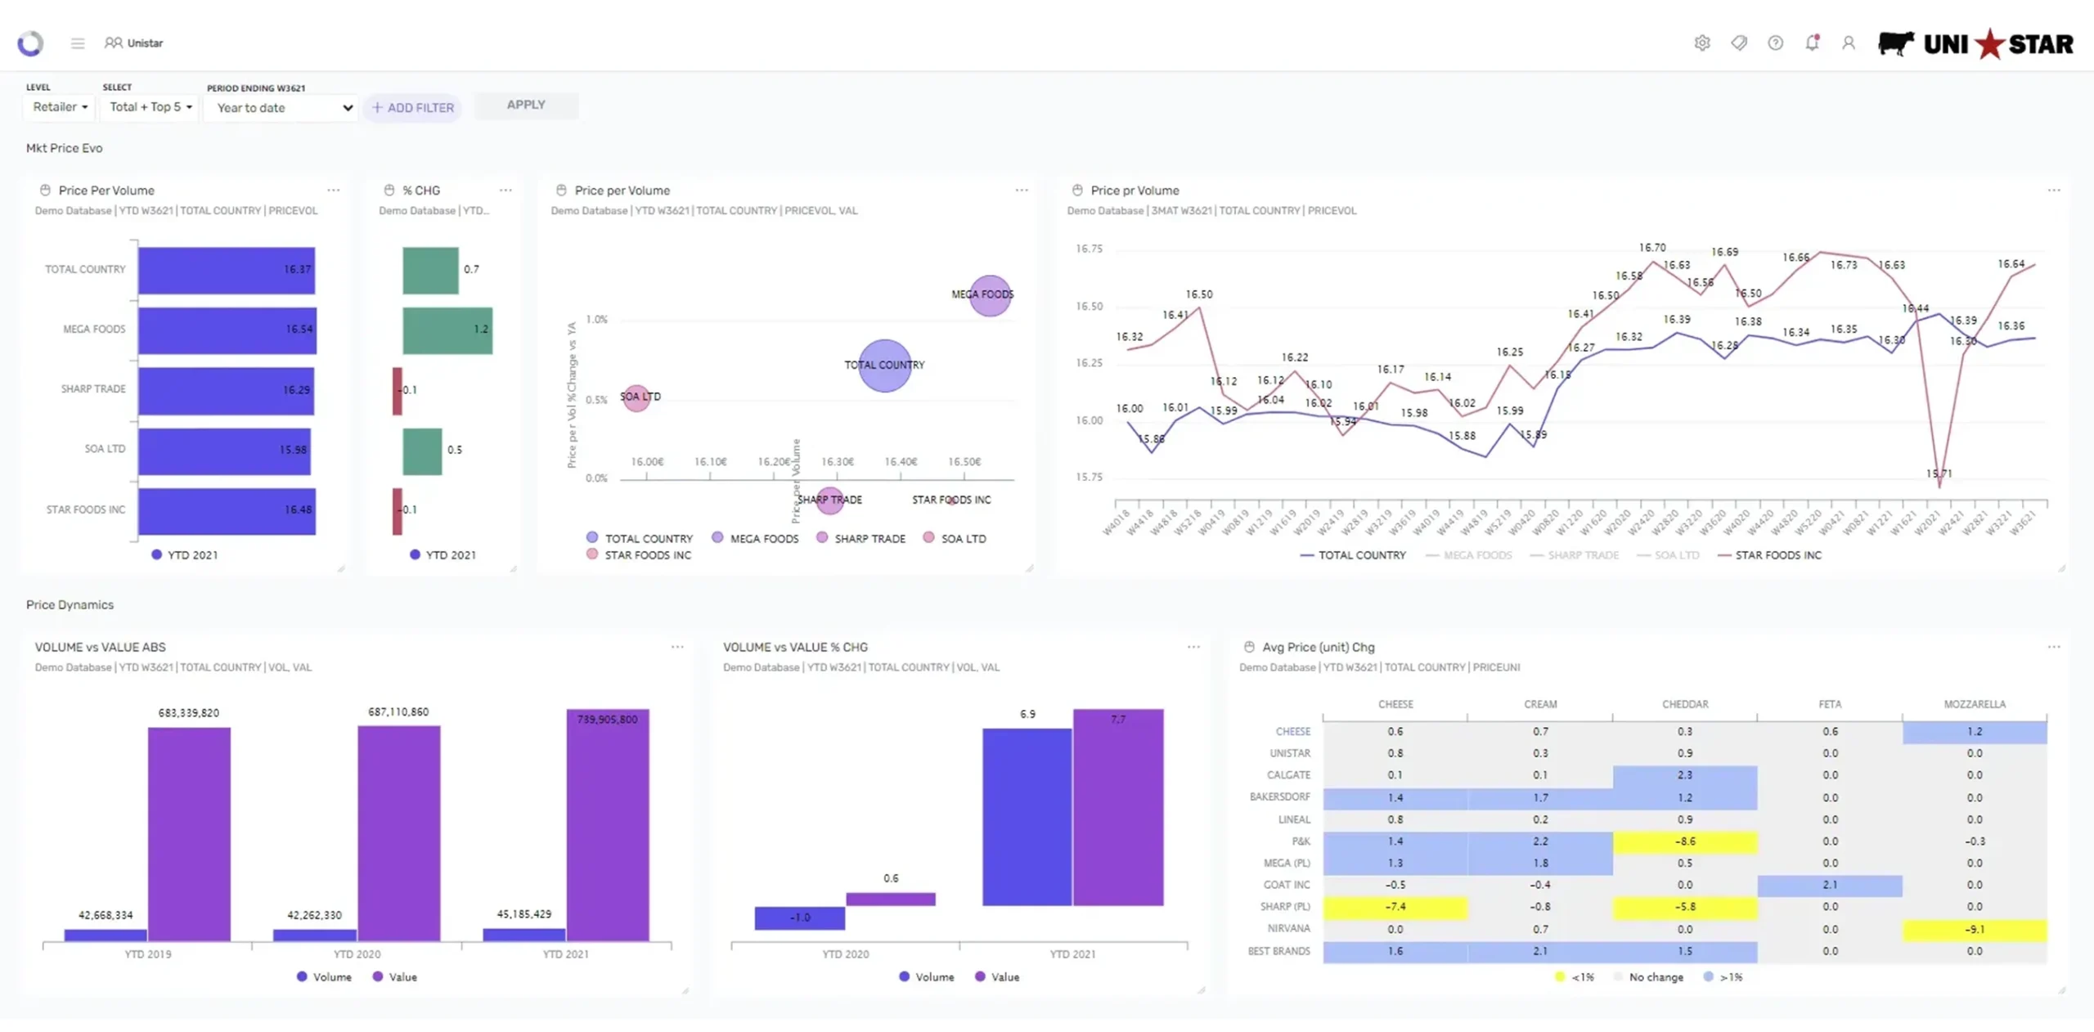Toggle the <1% yellow legend item
The height and width of the screenshot is (1032, 2094).
(1575, 977)
